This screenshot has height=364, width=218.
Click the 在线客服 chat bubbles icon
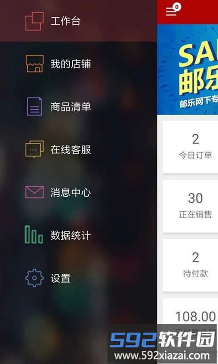click(34, 149)
